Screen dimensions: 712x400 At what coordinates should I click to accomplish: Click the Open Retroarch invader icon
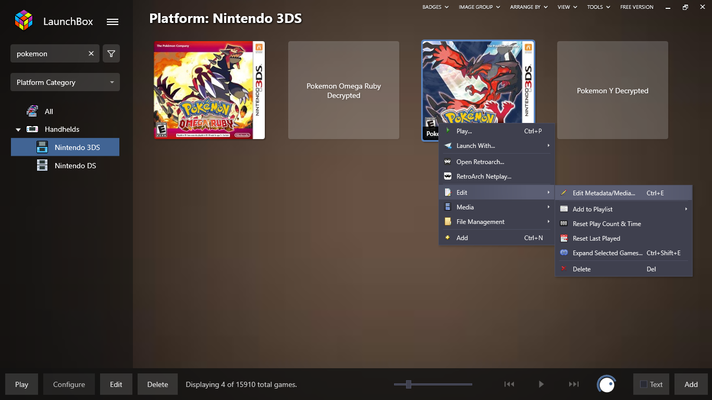448,161
